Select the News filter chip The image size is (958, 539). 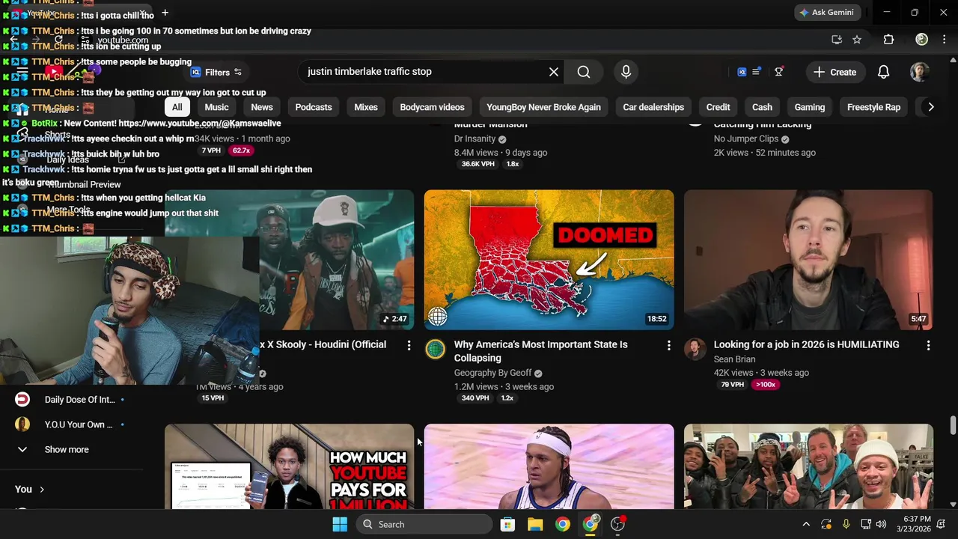click(x=262, y=107)
